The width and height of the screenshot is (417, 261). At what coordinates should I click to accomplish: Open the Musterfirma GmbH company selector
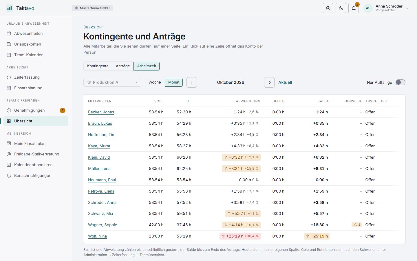(92, 8)
